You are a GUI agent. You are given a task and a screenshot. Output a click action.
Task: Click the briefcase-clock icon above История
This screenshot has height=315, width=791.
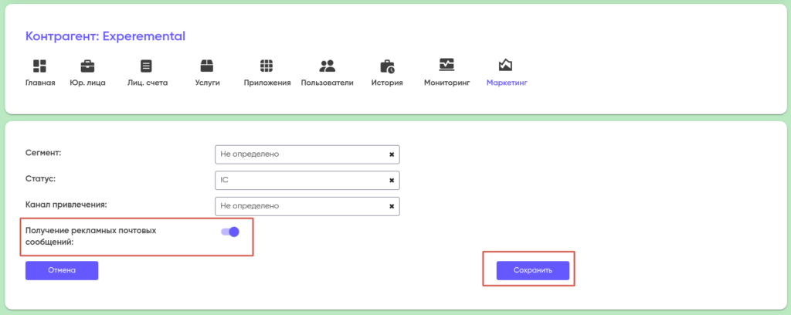tap(387, 66)
